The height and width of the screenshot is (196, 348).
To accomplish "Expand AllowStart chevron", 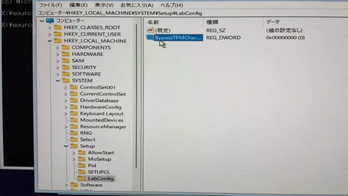I will pos(74,153).
